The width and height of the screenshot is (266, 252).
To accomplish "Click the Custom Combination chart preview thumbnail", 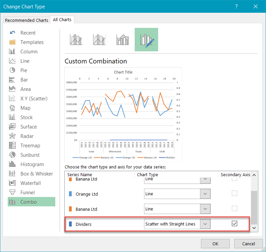I will coord(123,114).
